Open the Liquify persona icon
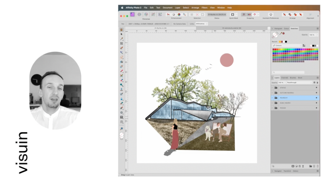This screenshot has width=326, height=186. [139, 14]
